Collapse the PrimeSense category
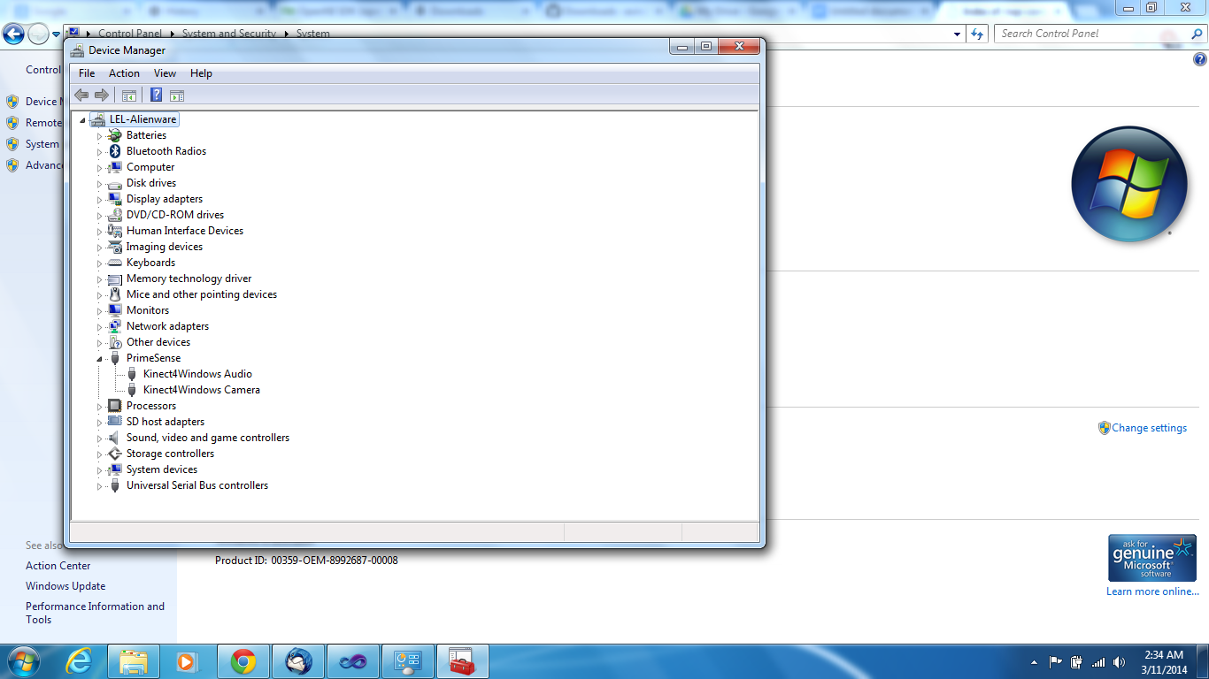The image size is (1209, 679). click(100, 359)
